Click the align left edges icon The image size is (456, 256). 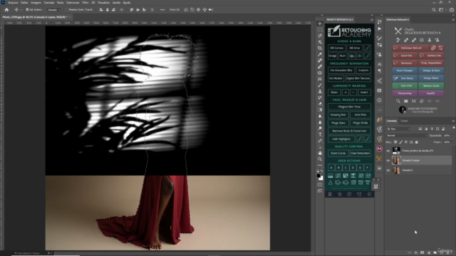coord(101,9)
